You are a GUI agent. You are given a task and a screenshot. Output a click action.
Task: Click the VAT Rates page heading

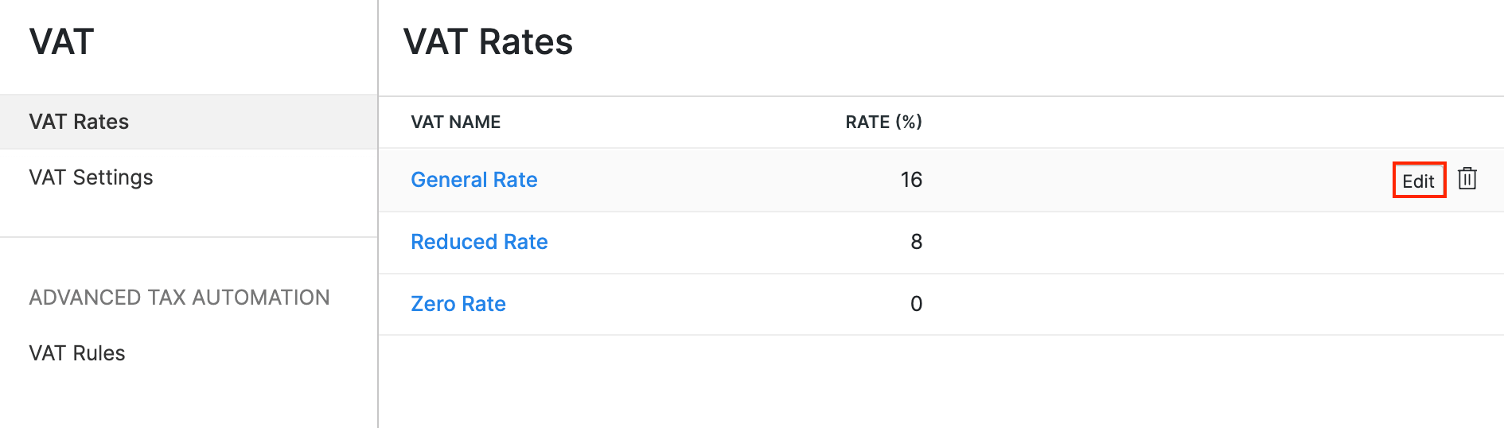point(488,41)
